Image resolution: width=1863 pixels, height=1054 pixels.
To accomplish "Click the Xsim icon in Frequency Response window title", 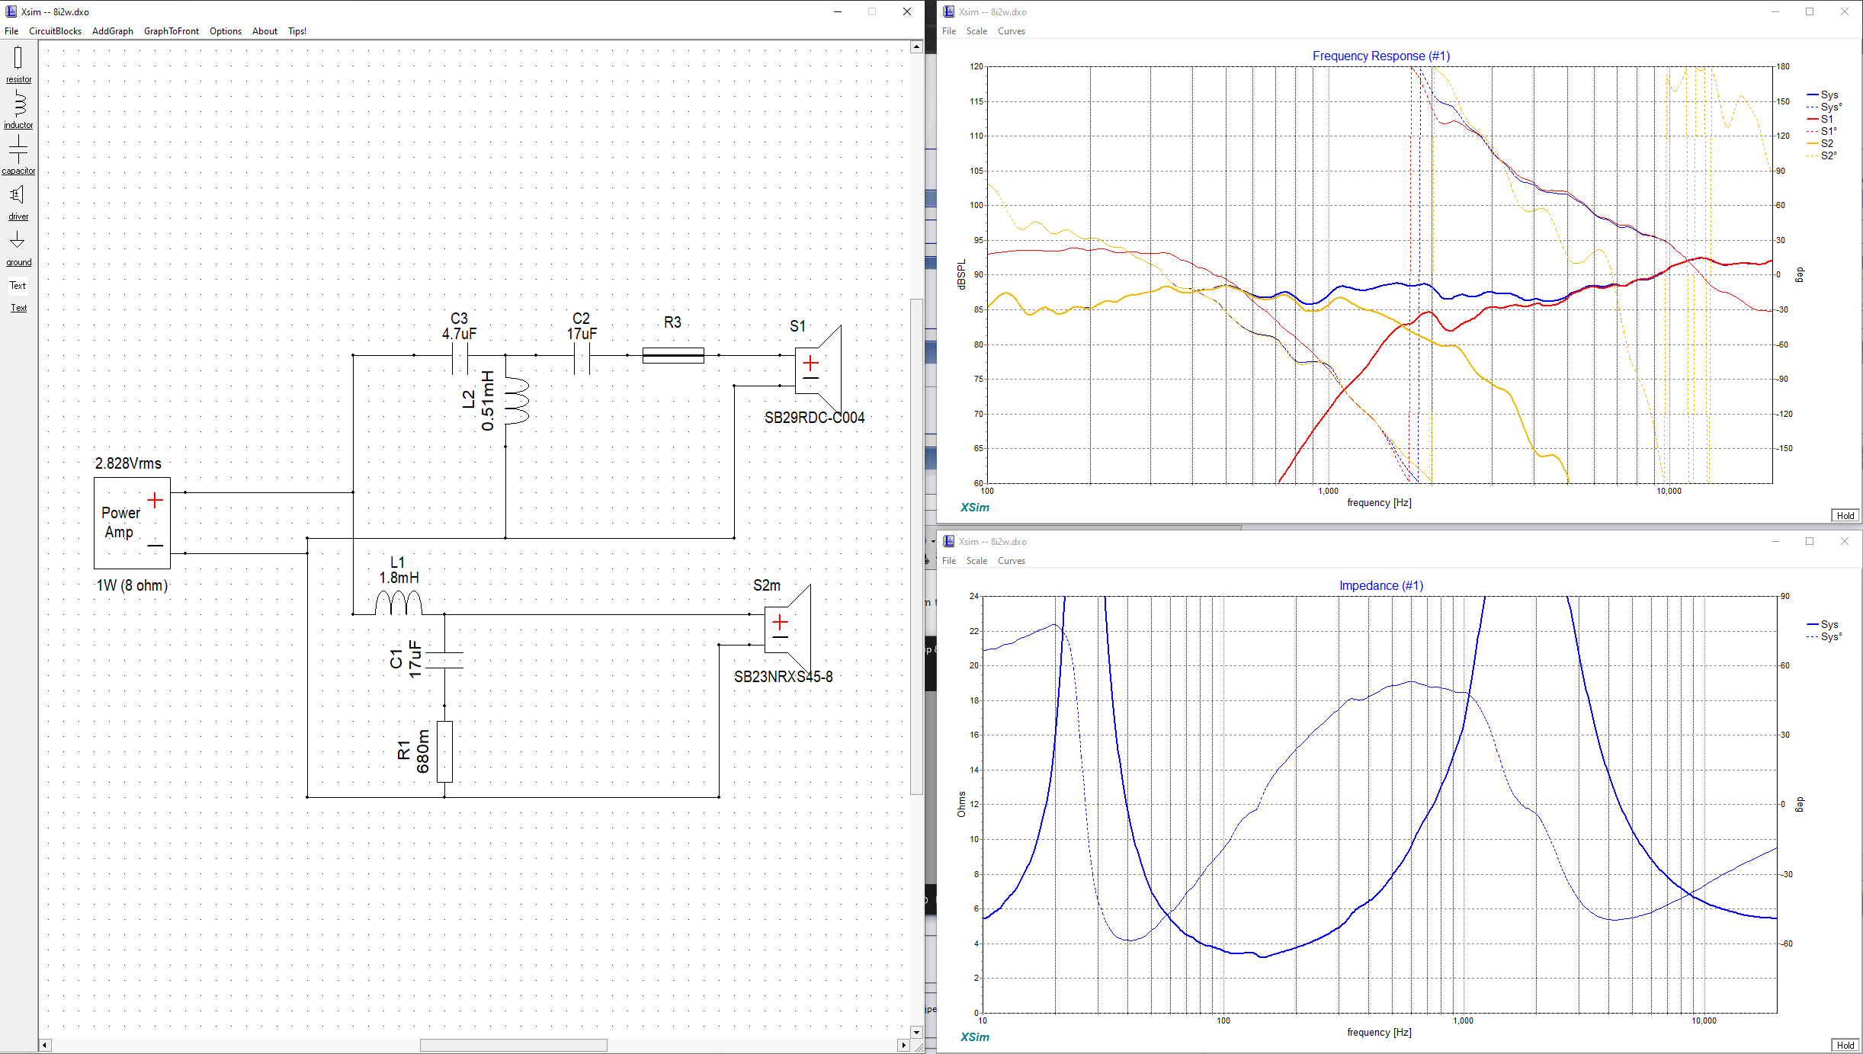I will click(x=948, y=11).
